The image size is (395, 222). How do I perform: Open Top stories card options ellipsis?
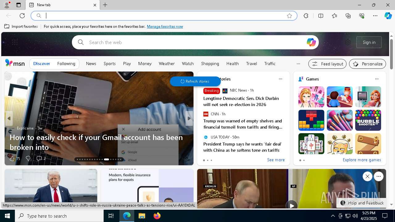point(281,79)
